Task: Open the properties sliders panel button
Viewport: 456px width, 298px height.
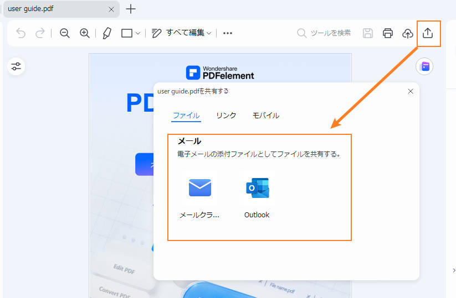Action: (16, 66)
